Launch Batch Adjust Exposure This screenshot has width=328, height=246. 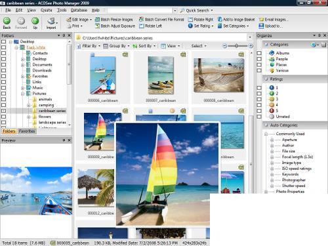coord(115,26)
